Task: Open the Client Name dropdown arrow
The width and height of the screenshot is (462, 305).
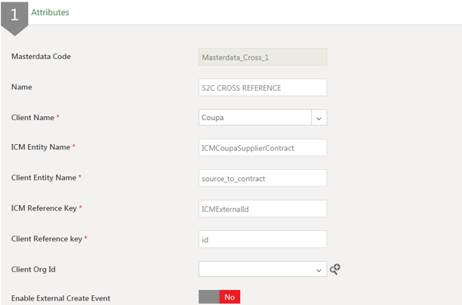Action: click(x=319, y=118)
